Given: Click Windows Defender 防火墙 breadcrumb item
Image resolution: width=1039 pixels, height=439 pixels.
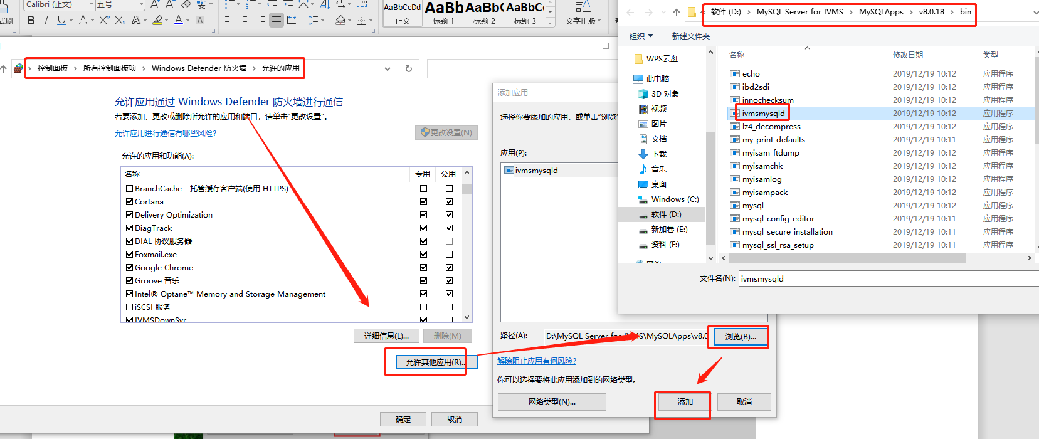Looking at the screenshot, I should coord(199,68).
